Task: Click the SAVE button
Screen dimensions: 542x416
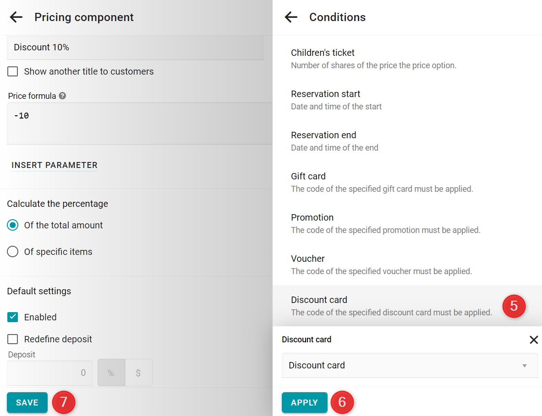Action: 27,403
